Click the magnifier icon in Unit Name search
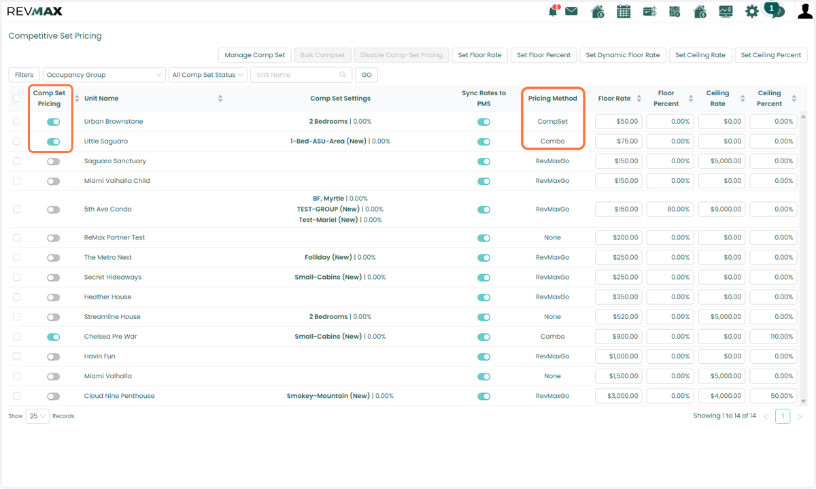 point(343,75)
